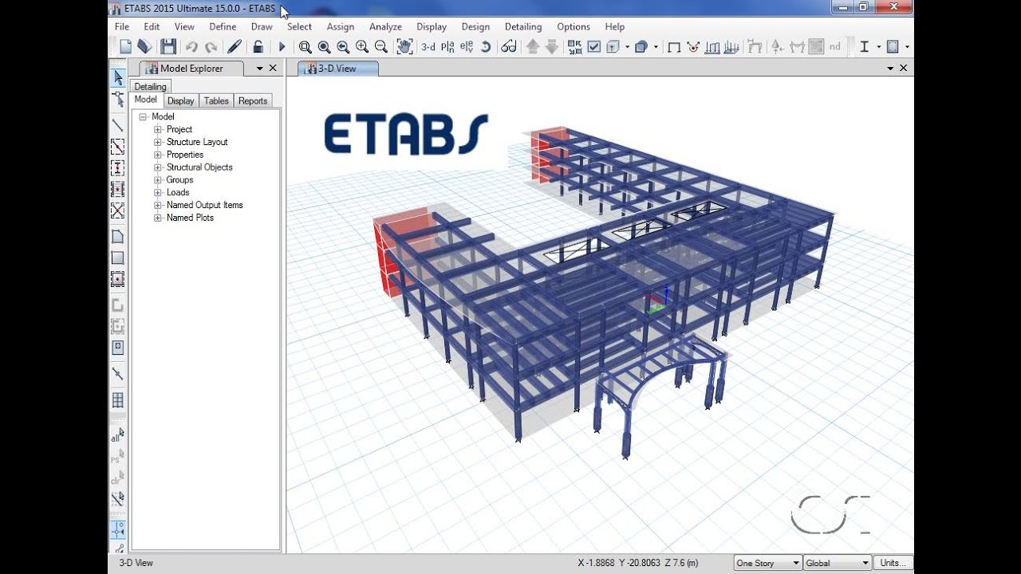Click the Select All 'all' icon
This screenshot has height=574, width=1021.
coord(117,436)
